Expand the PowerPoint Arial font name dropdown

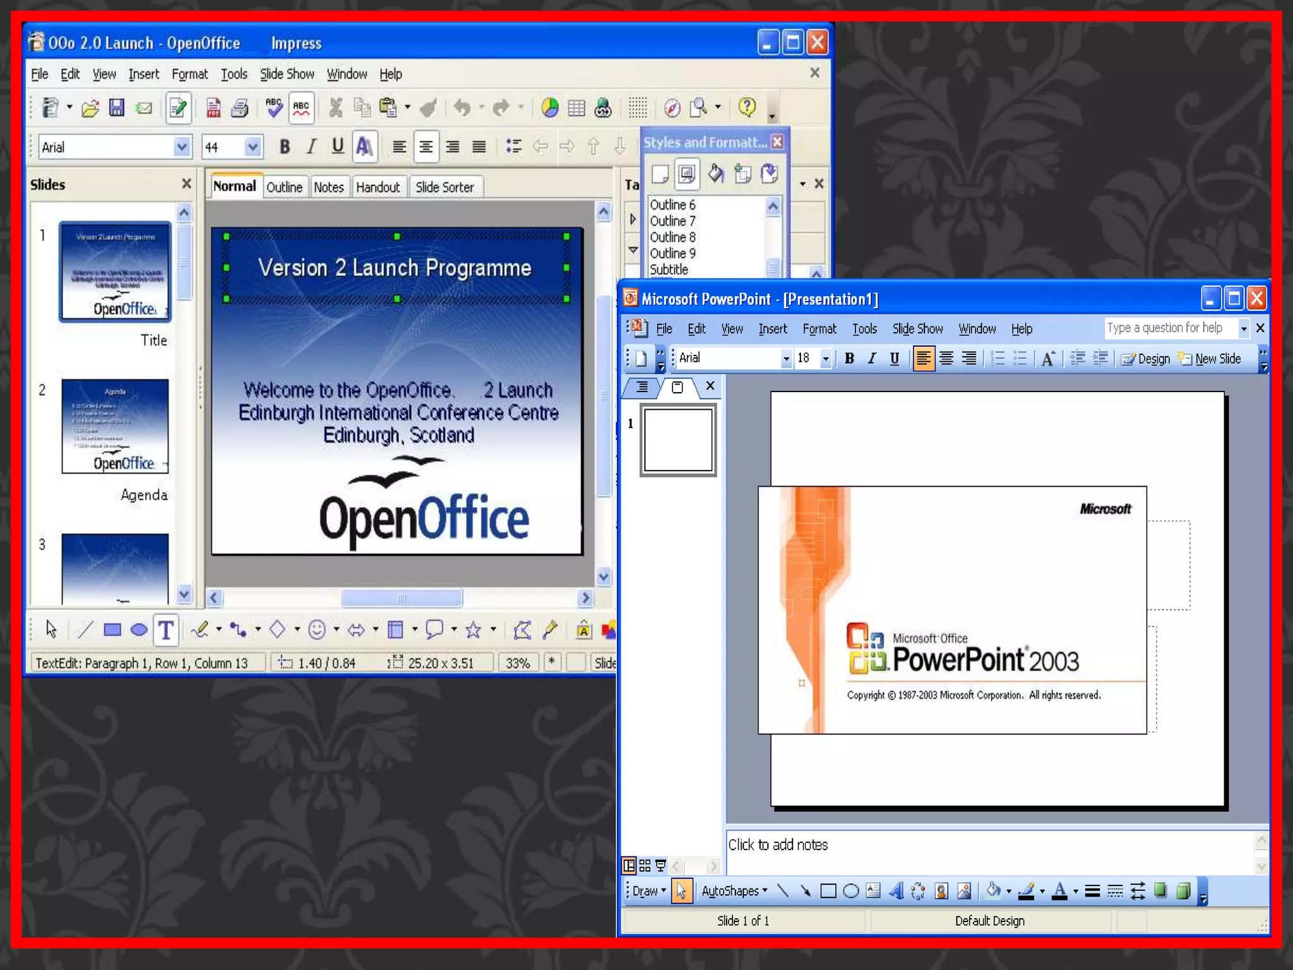coord(786,359)
